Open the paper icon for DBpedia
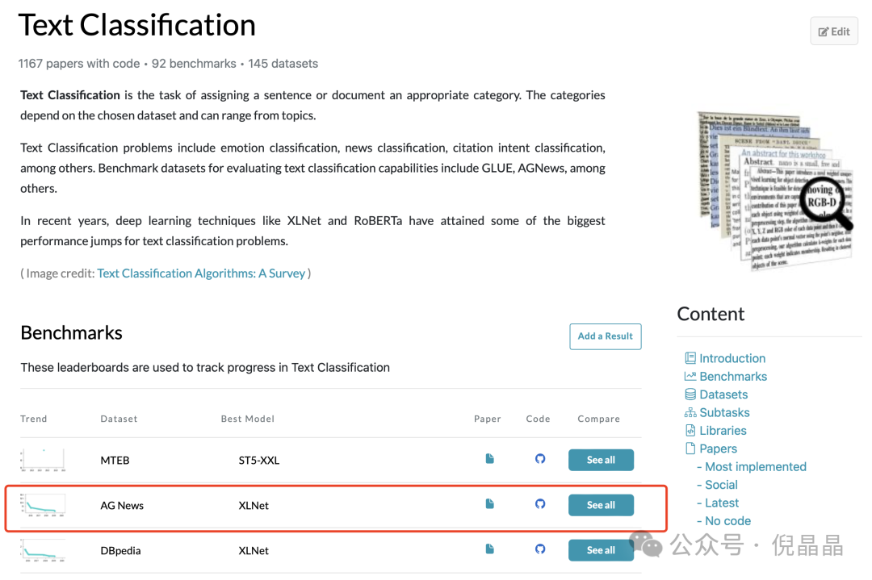Image resolution: width=872 pixels, height=580 pixels. [x=489, y=549]
